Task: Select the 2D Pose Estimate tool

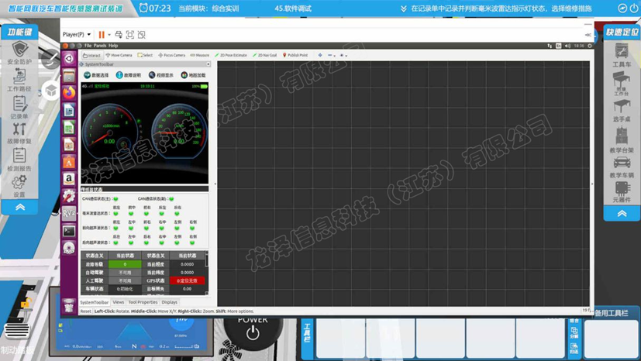Action: [231, 55]
